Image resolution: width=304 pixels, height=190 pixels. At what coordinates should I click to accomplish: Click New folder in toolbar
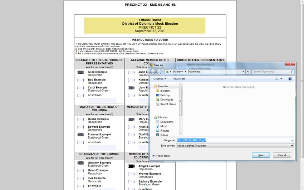[179, 79]
